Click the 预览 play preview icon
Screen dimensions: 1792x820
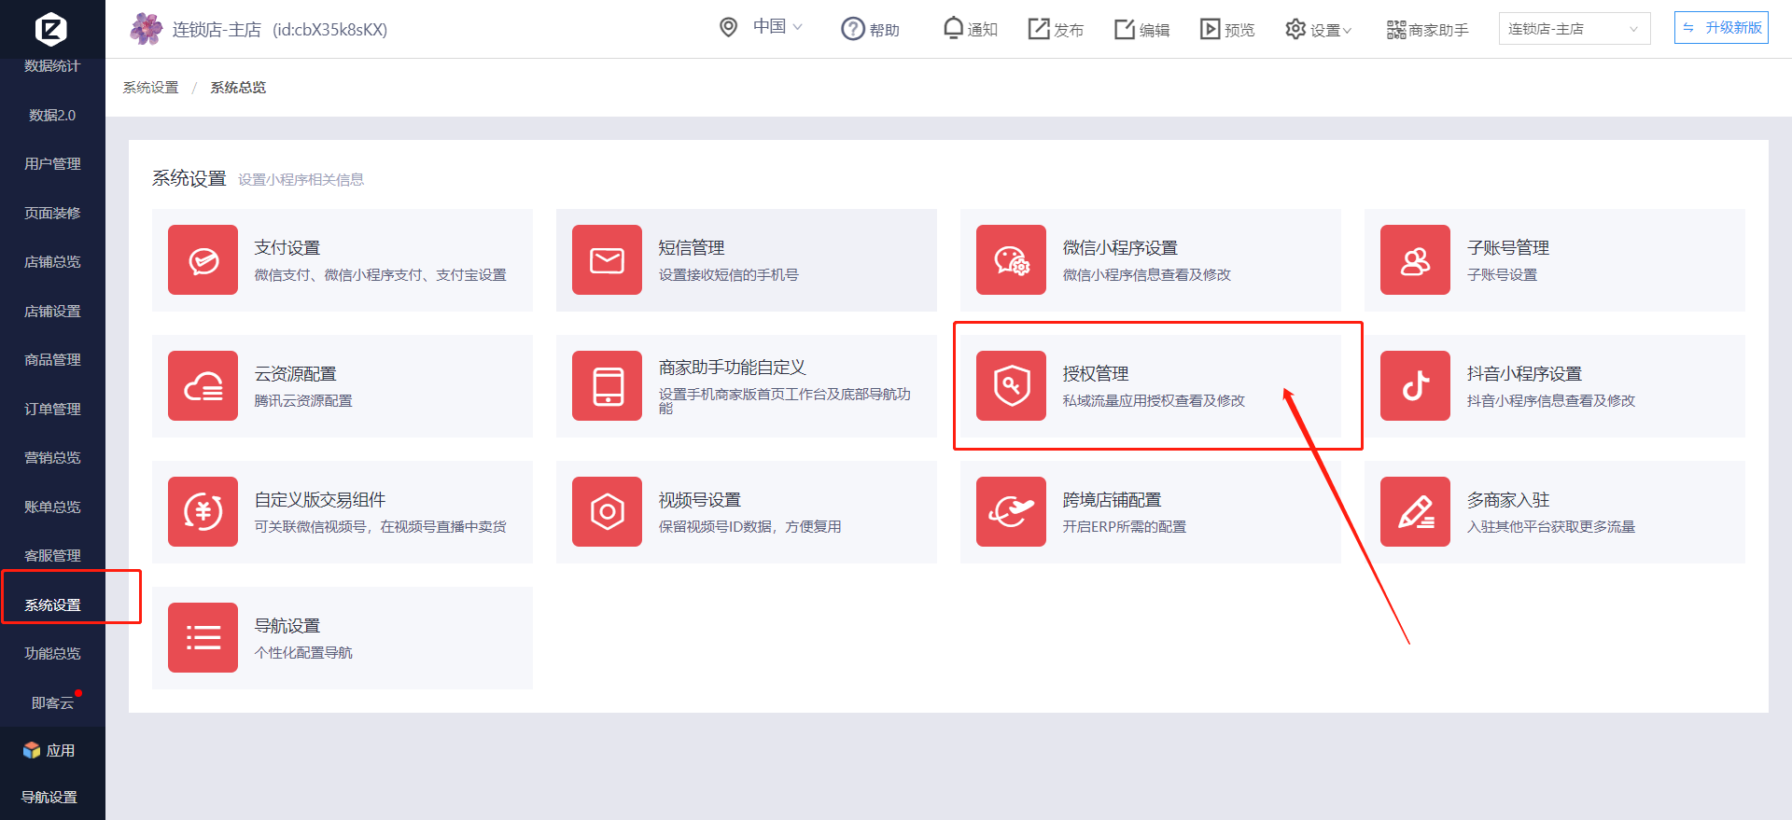pos(1211,29)
